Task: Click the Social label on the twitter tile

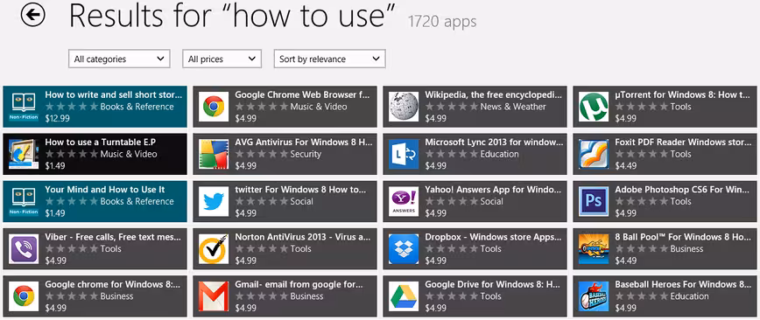Action: [301, 201]
